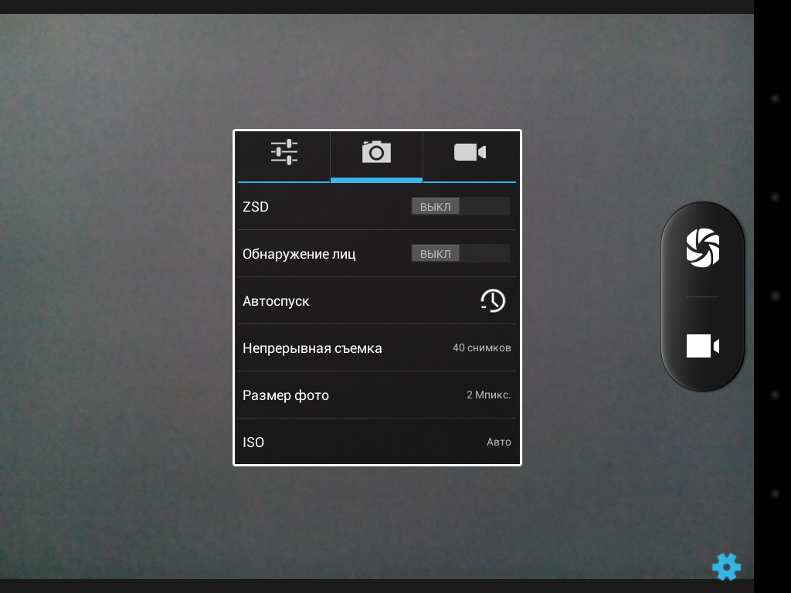Start video recording with the camcorder button

703,346
